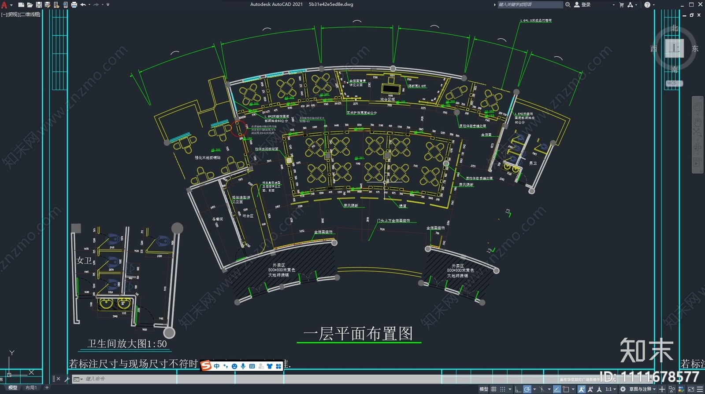Open the 俯视 view controls menu
Screen dimensions: 705x394
[13, 15]
